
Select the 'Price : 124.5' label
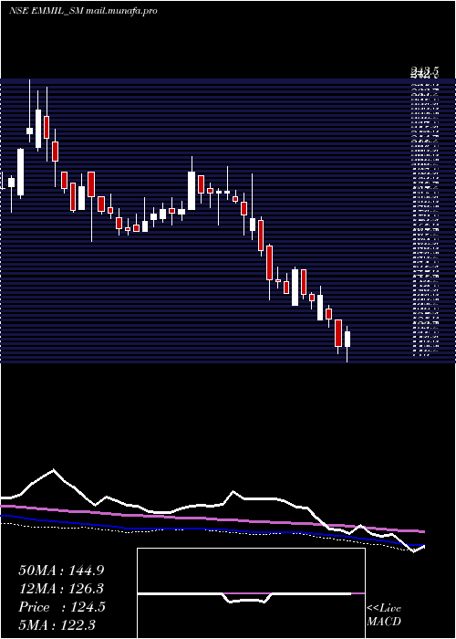click(x=62, y=607)
